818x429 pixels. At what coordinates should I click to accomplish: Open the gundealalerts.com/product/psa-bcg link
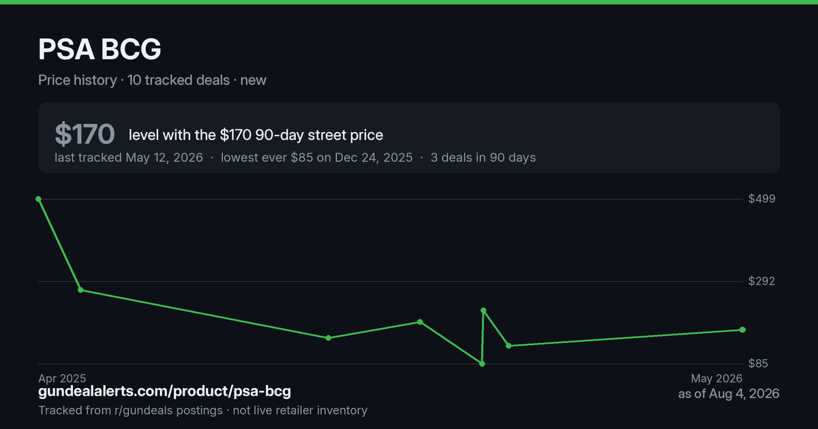point(164,392)
